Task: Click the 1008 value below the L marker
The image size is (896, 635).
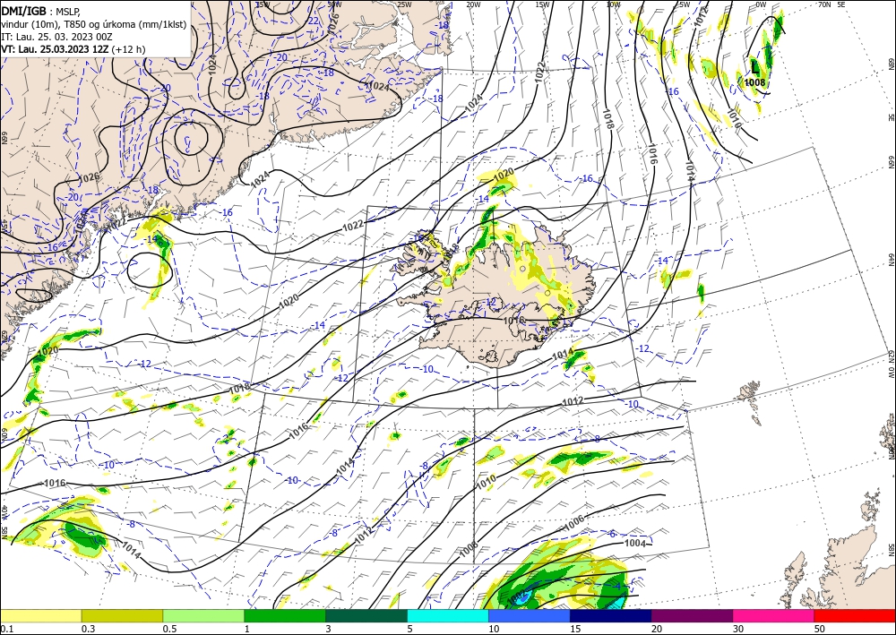Action: 754,82
